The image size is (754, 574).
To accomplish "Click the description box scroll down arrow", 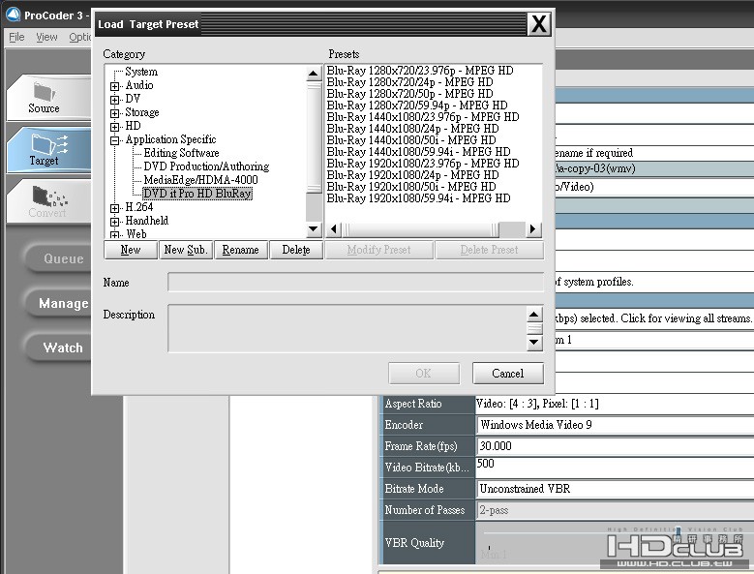I will (x=533, y=343).
